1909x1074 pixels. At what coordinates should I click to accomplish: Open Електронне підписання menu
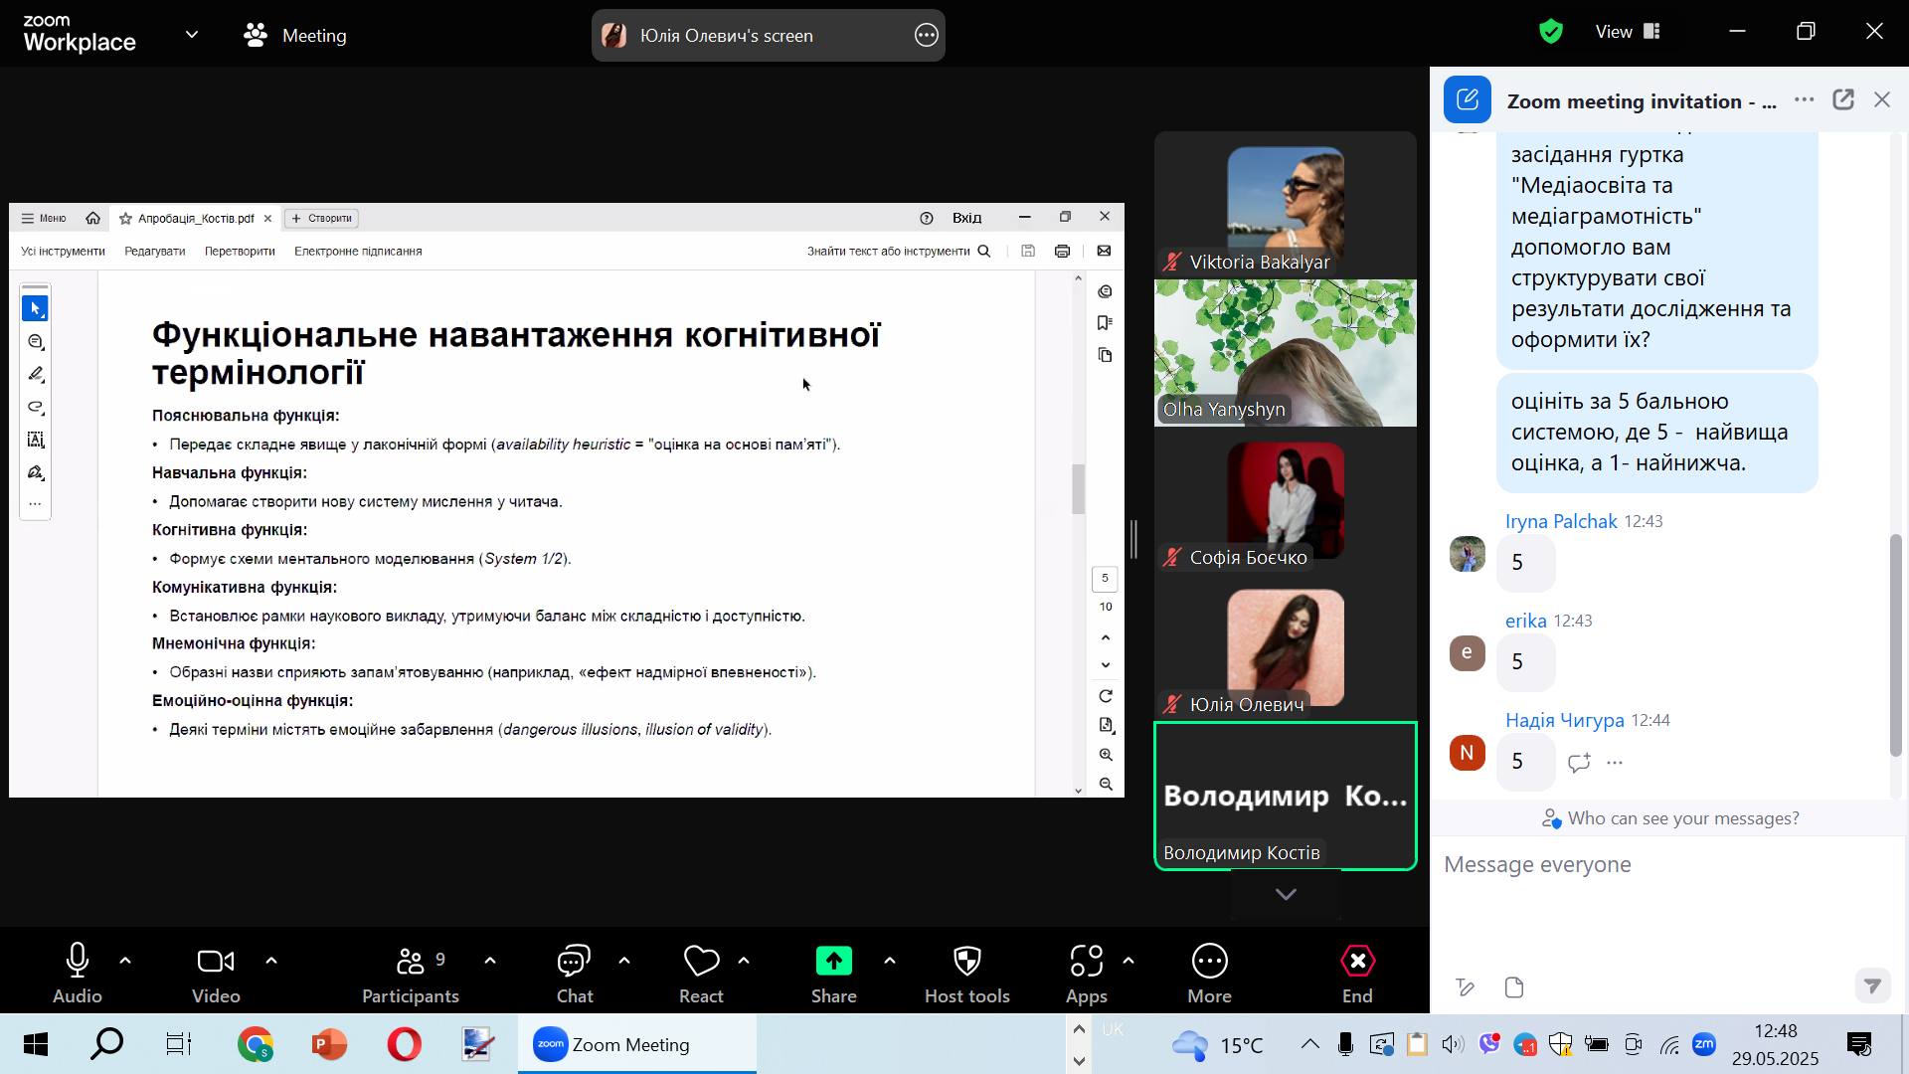click(358, 251)
